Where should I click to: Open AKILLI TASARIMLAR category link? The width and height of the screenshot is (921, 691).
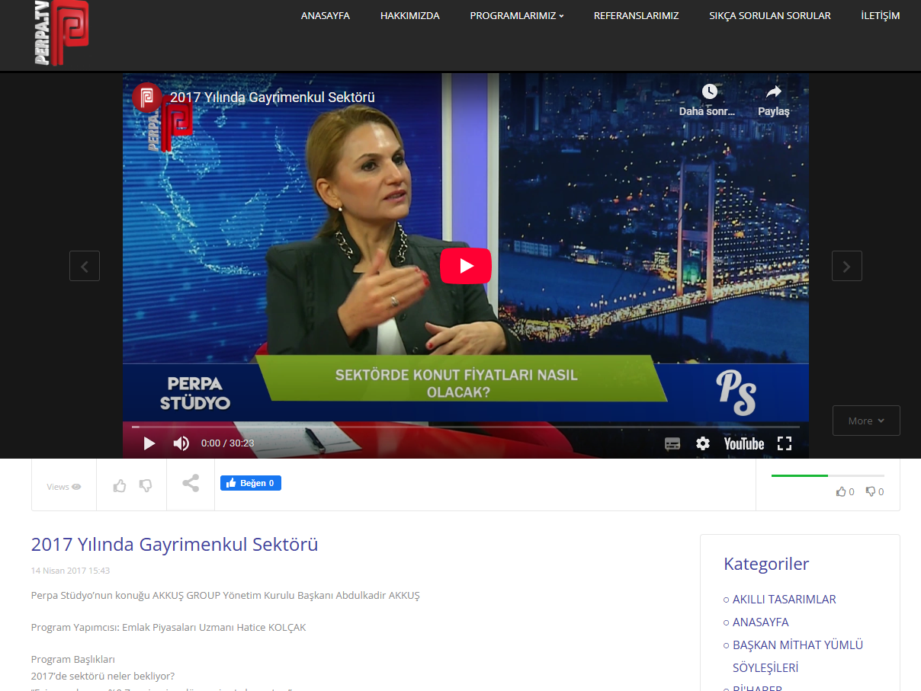(x=784, y=599)
